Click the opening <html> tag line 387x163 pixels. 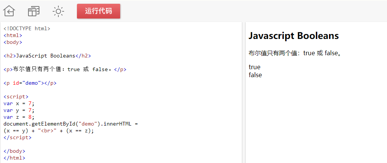pyautogui.click(x=13, y=36)
